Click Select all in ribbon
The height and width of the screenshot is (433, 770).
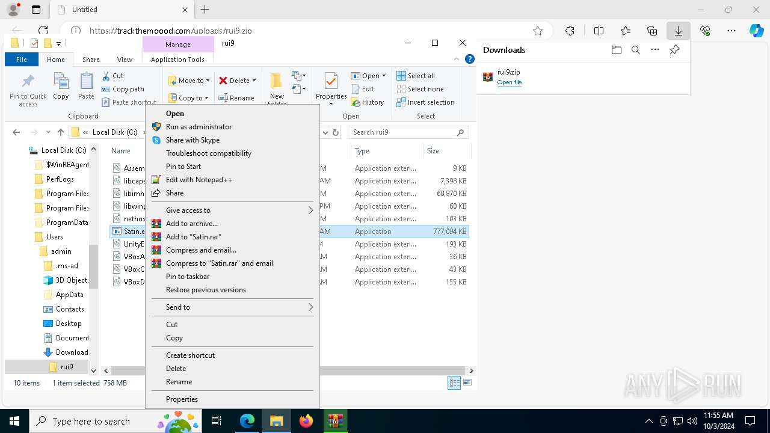coord(416,76)
